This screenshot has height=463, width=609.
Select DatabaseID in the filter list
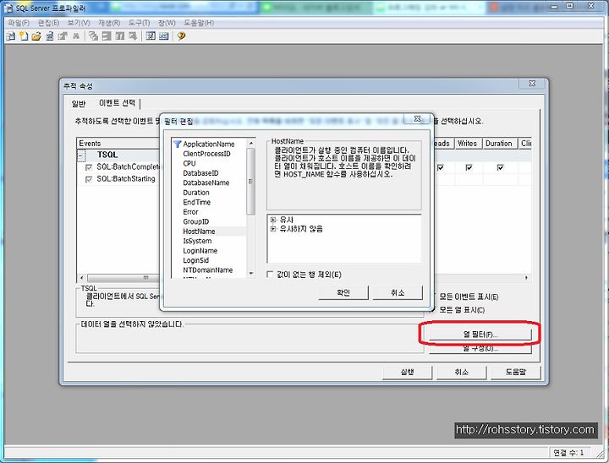(200, 173)
